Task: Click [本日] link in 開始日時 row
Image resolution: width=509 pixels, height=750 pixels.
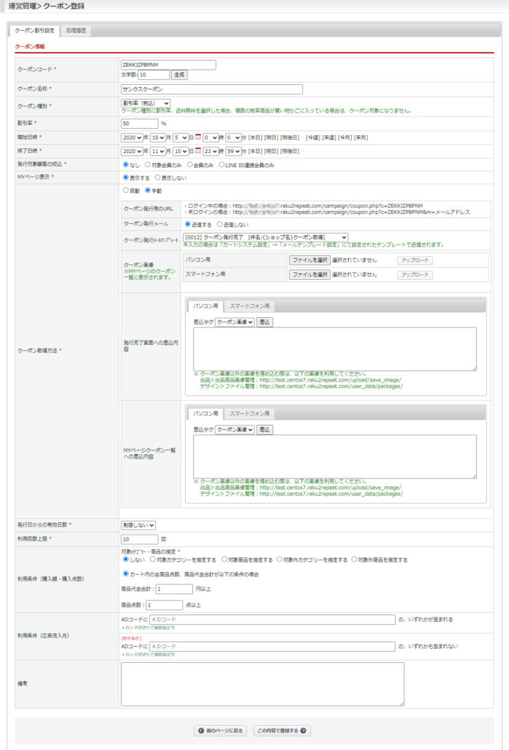Action: pos(255,138)
